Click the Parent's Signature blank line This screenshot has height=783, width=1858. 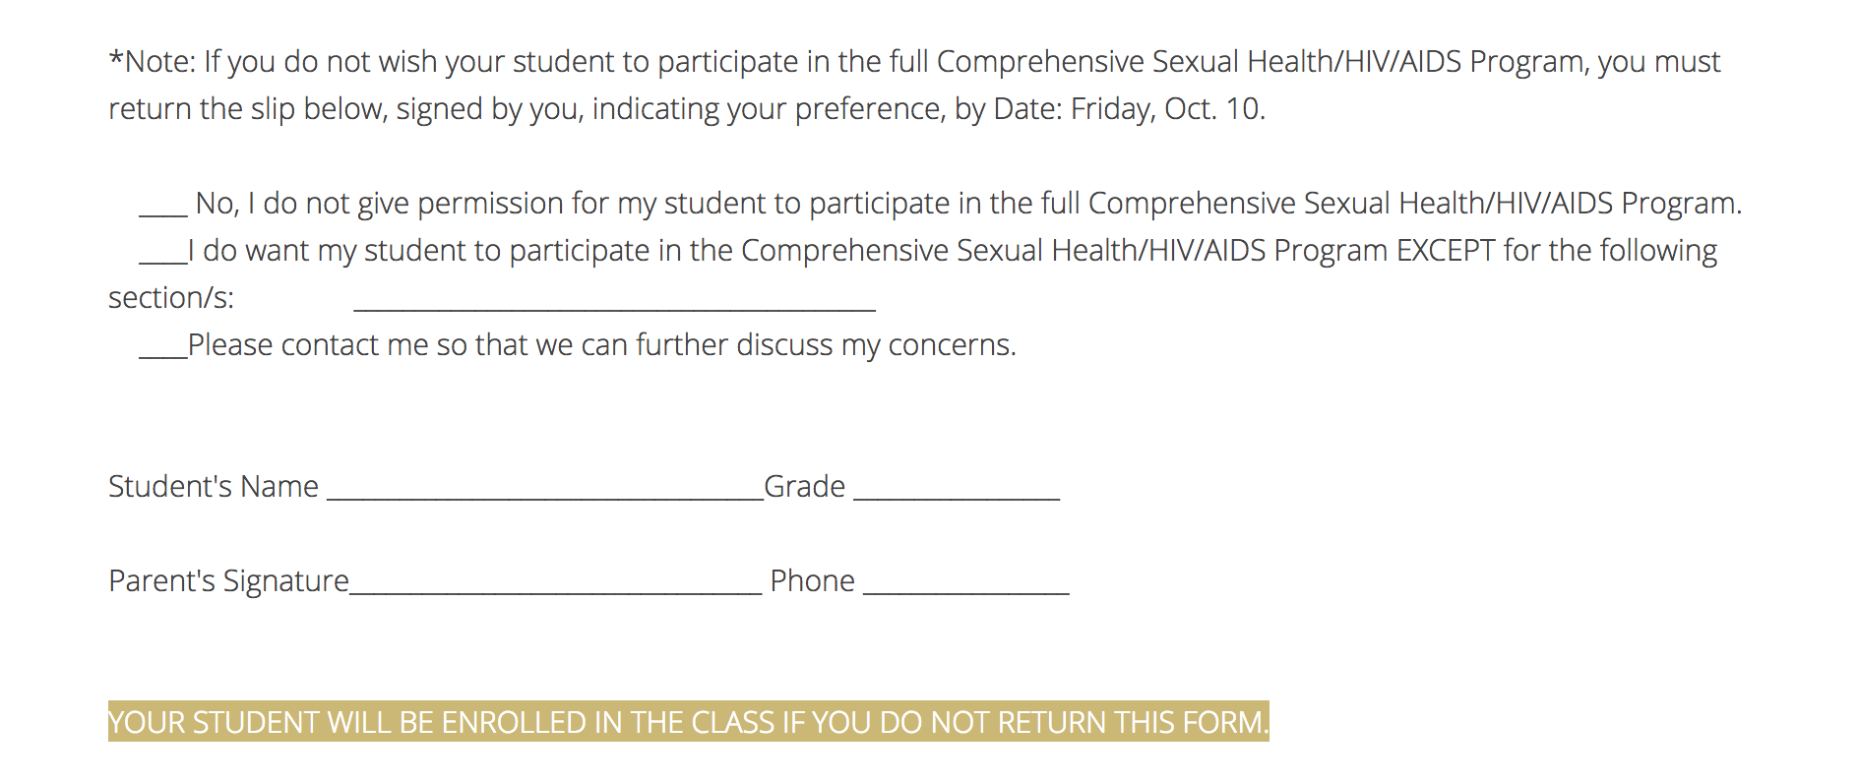[555, 590]
